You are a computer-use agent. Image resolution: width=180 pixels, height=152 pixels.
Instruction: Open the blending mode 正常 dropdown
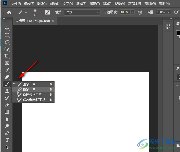click(x=82, y=13)
